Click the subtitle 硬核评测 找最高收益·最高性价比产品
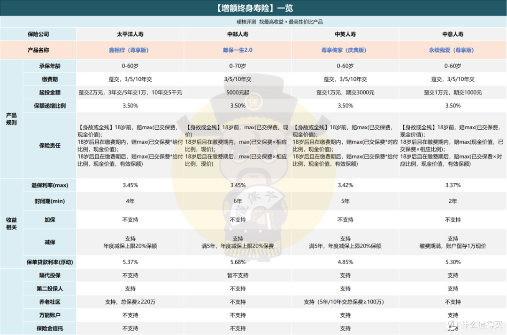 coord(279,22)
